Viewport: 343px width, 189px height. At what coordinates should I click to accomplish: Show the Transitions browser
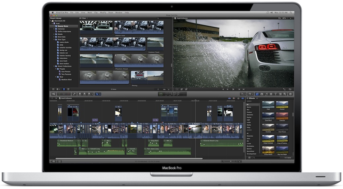[271, 94]
